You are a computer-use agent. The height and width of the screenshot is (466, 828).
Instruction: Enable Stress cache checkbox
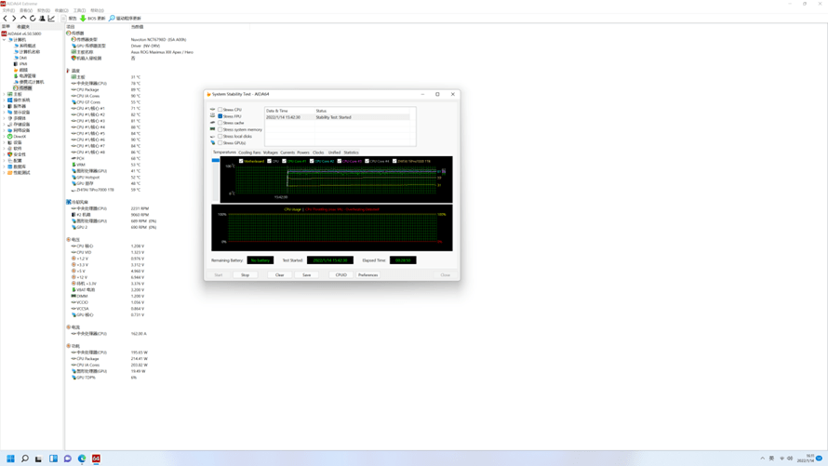click(220, 123)
